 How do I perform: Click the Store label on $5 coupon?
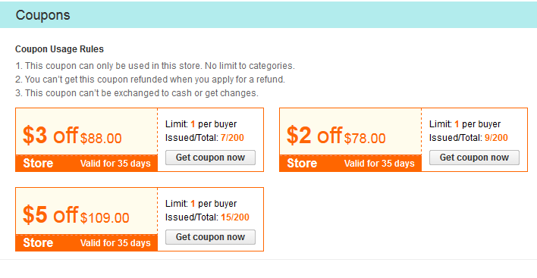pos(38,243)
